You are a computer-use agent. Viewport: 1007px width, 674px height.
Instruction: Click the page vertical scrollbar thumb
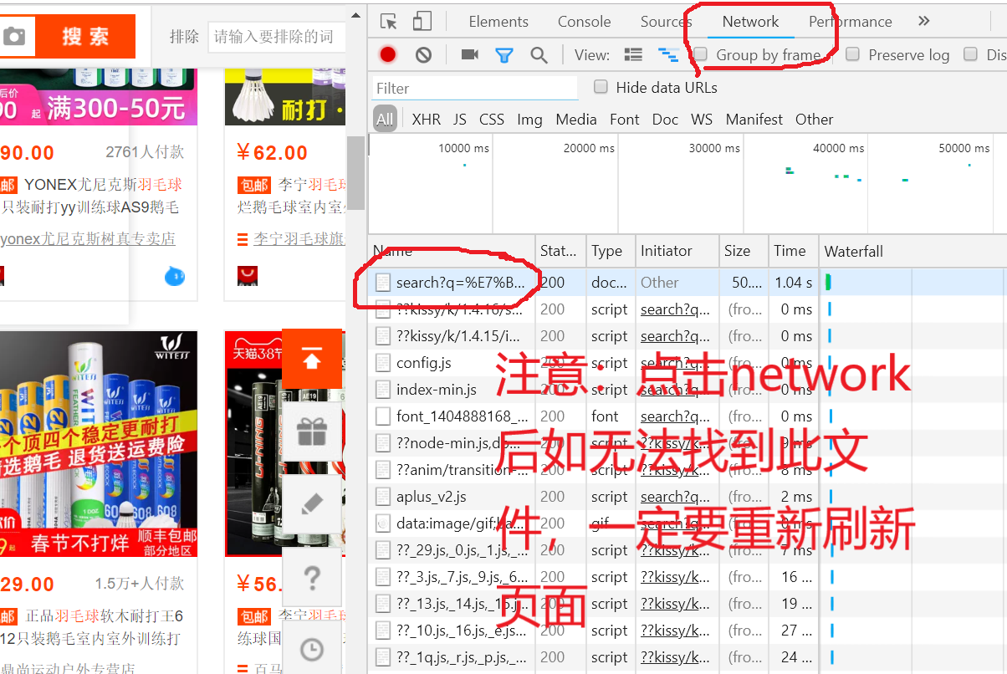click(x=356, y=172)
